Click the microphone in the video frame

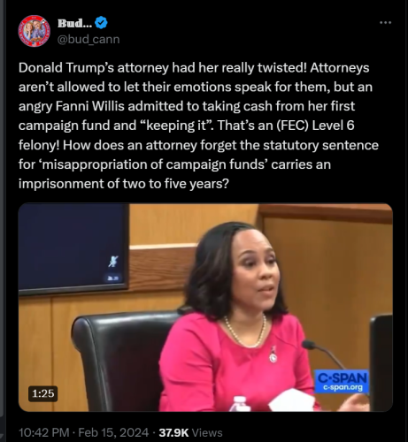(321, 352)
